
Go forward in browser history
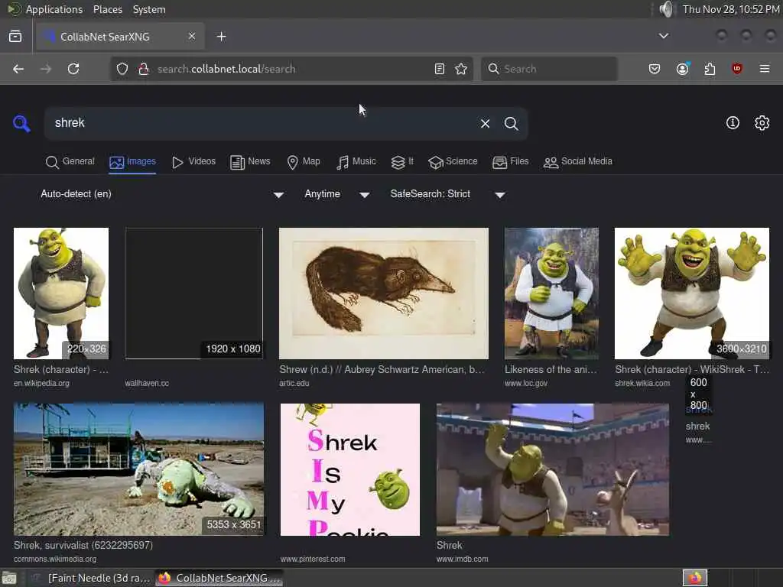[x=46, y=69]
